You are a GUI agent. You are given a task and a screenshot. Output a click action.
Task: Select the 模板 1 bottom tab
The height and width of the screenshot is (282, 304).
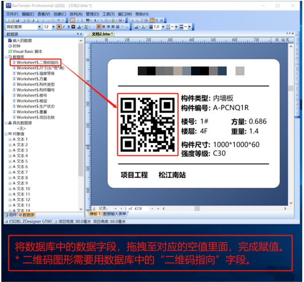pyautogui.click(x=95, y=214)
